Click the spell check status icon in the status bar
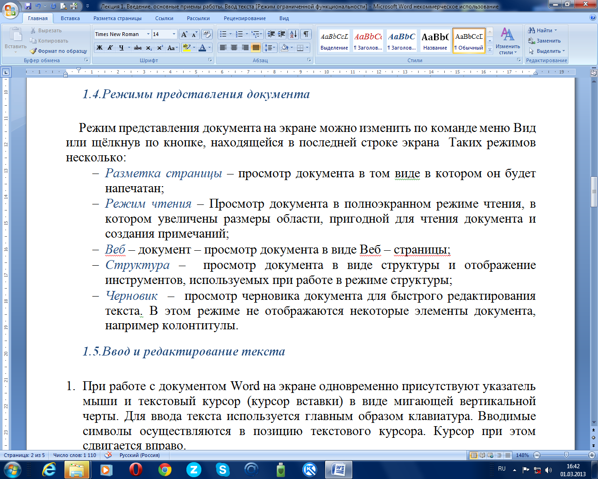Screen dimensions: 598x479 tap(108, 455)
